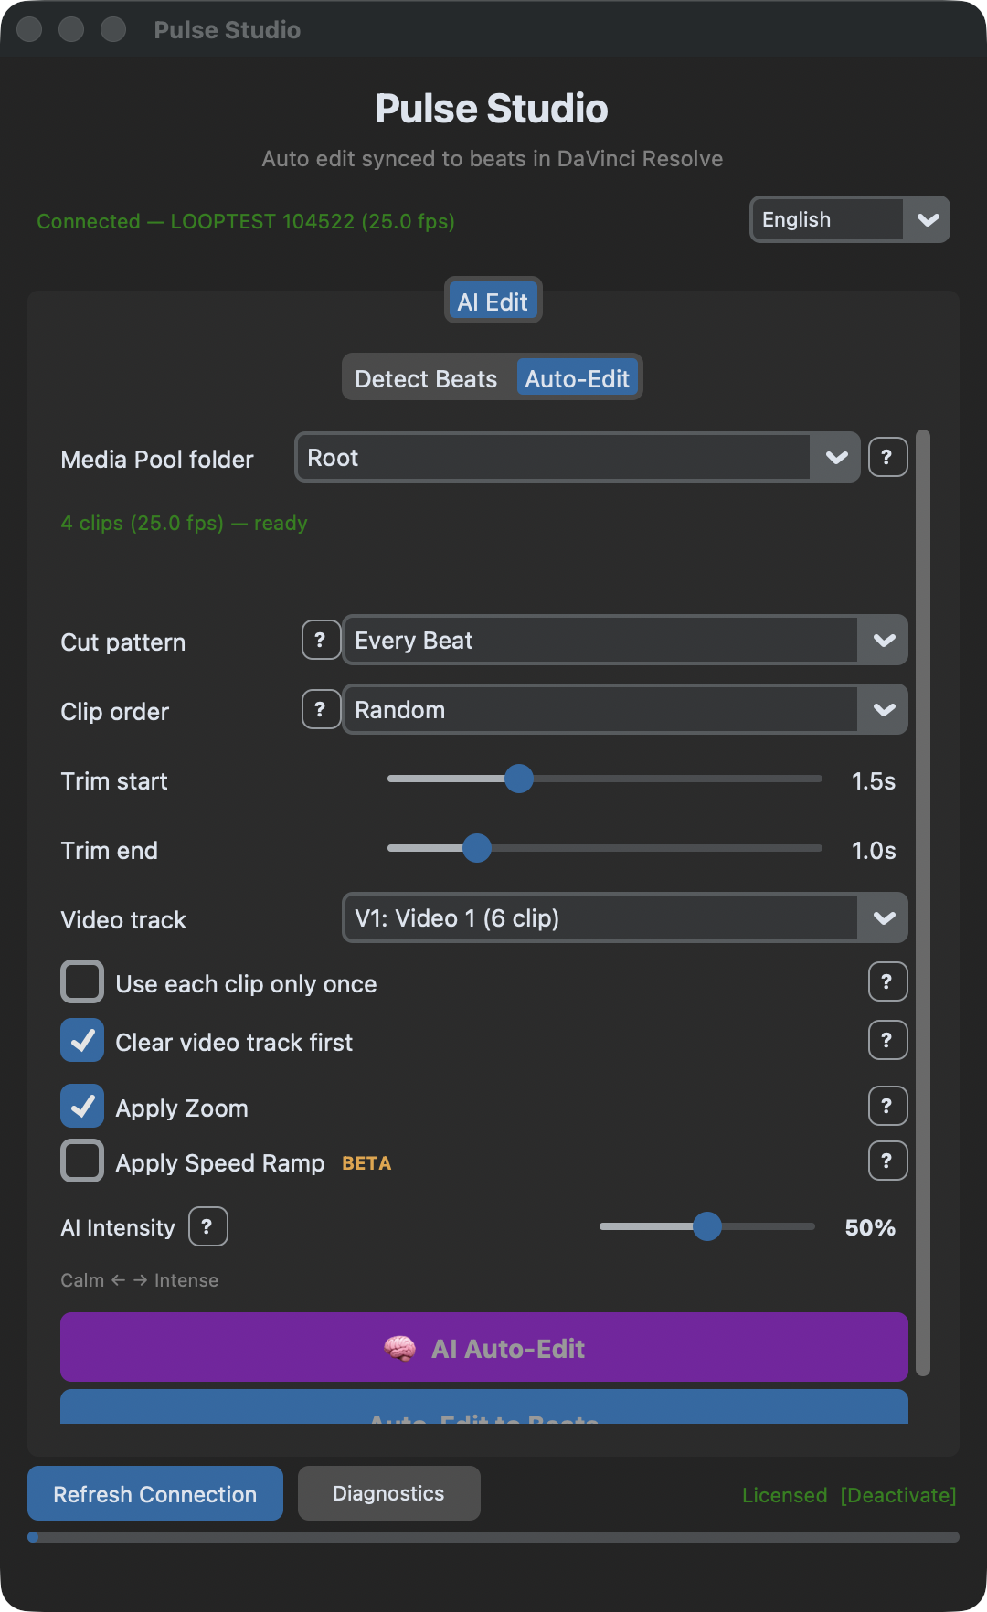Show help for Apply Zoom
987x1612 pixels.
pyautogui.click(x=887, y=1106)
